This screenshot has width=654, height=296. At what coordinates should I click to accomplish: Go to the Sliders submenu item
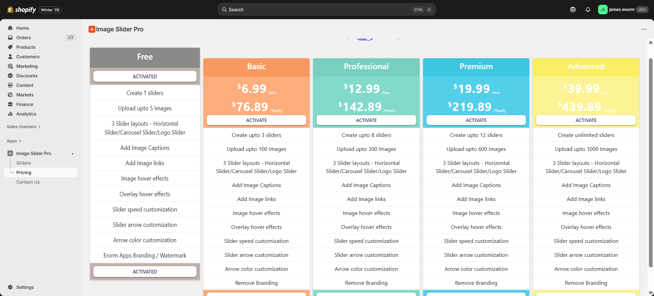[x=24, y=163]
